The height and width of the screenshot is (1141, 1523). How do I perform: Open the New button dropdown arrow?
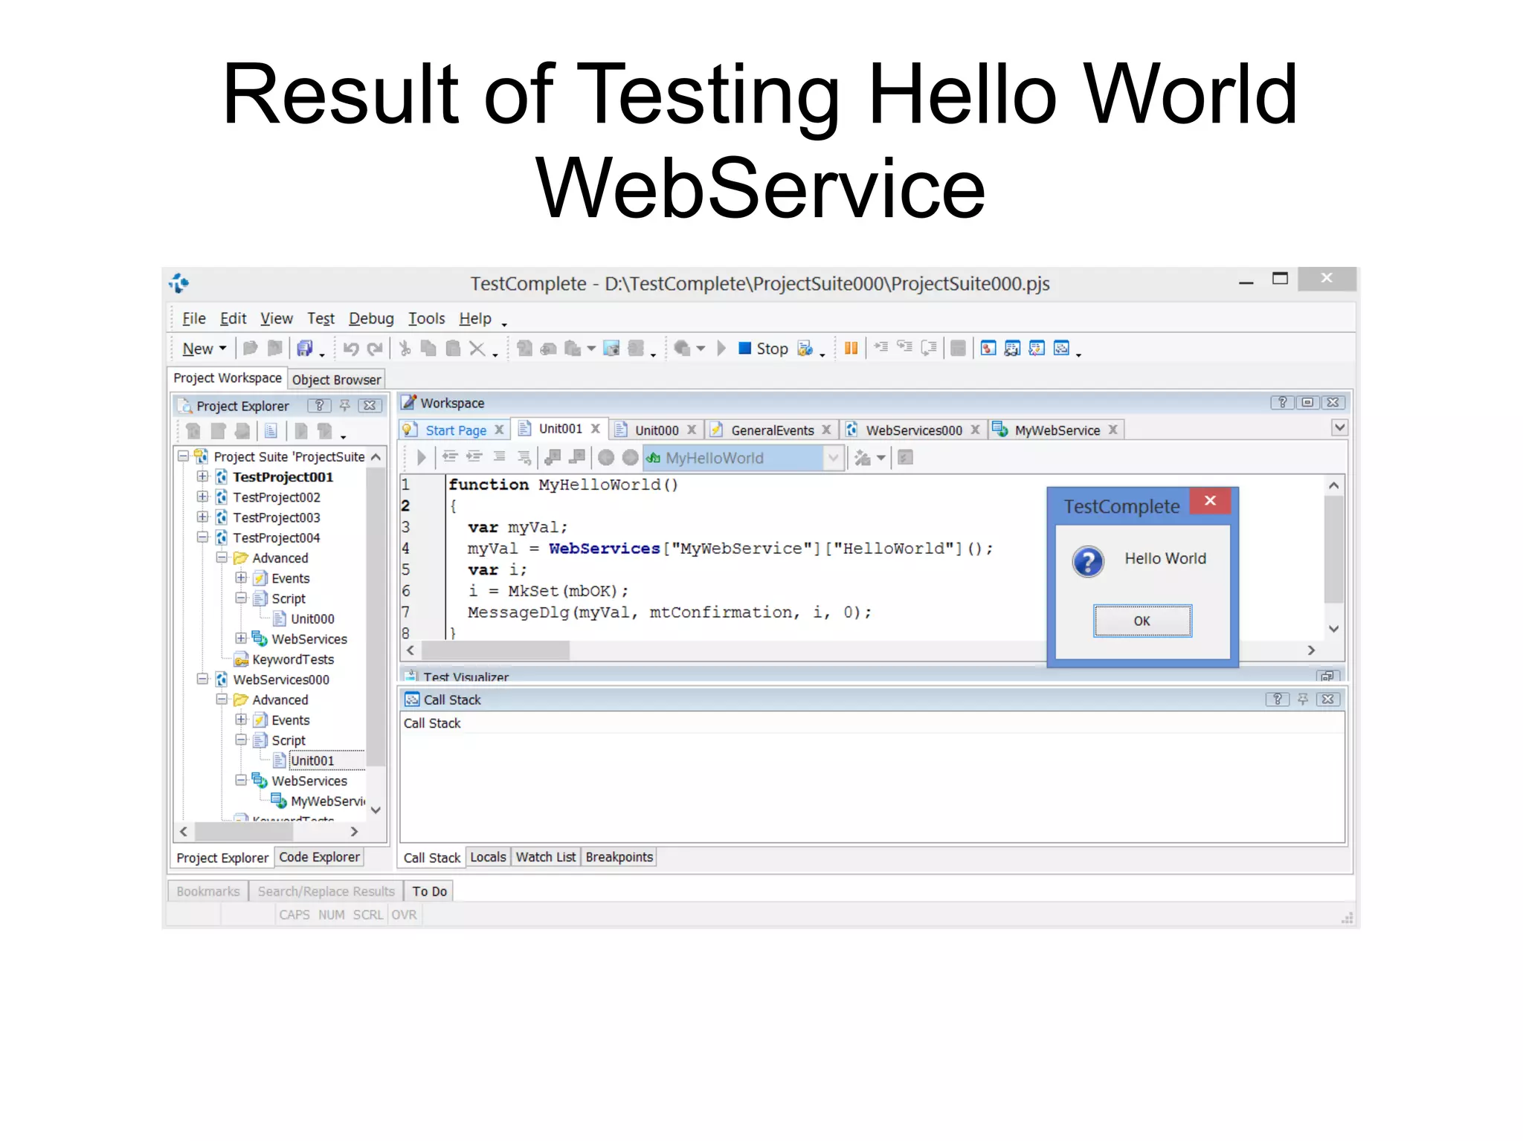tap(222, 349)
